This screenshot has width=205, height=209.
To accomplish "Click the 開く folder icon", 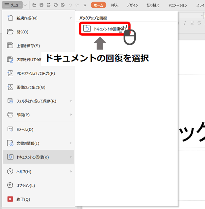I will tap(10, 32).
